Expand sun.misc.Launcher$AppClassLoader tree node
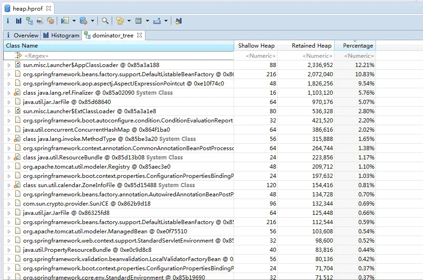Screen dimensions: 423x280 [9, 65]
